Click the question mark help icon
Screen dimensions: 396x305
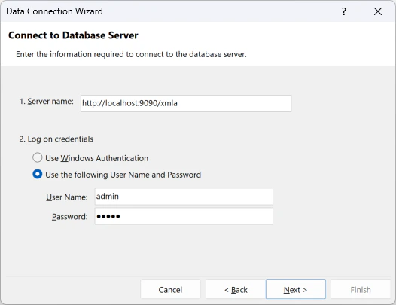[344, 11]
